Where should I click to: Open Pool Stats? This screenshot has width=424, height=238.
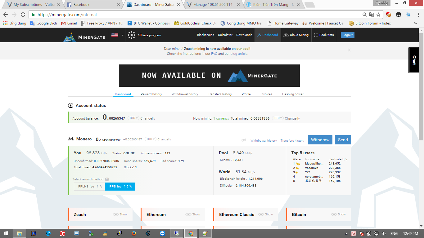pyautogui.click(x=324, y=35)
